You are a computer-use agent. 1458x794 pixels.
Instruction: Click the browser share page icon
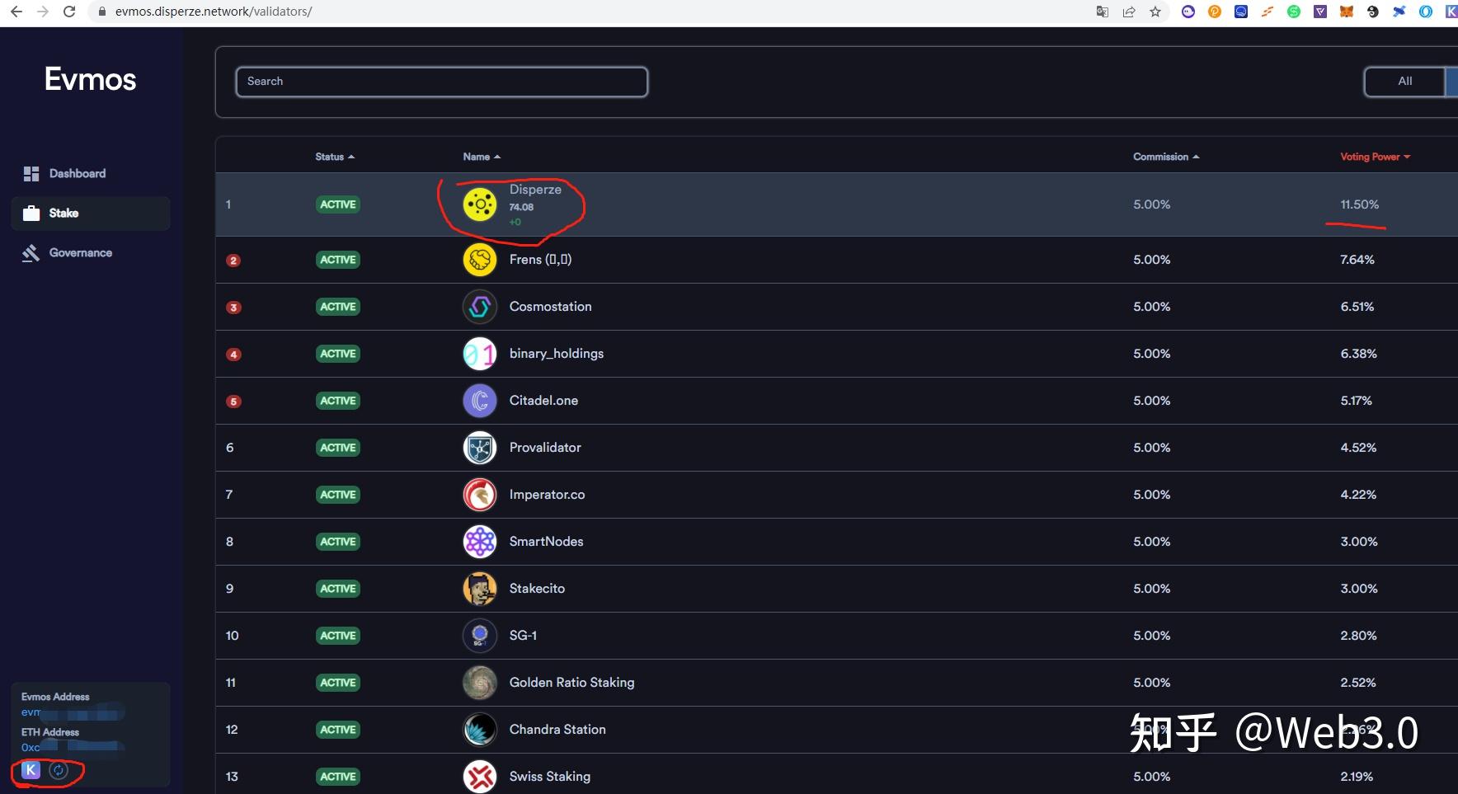click(1129, 12)
